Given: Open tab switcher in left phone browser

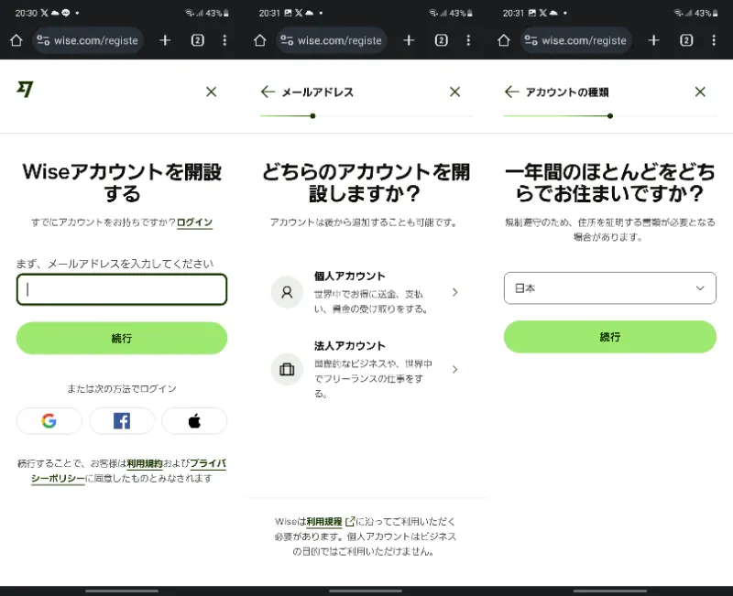Looking at the screenshot, I should (197, 40).
